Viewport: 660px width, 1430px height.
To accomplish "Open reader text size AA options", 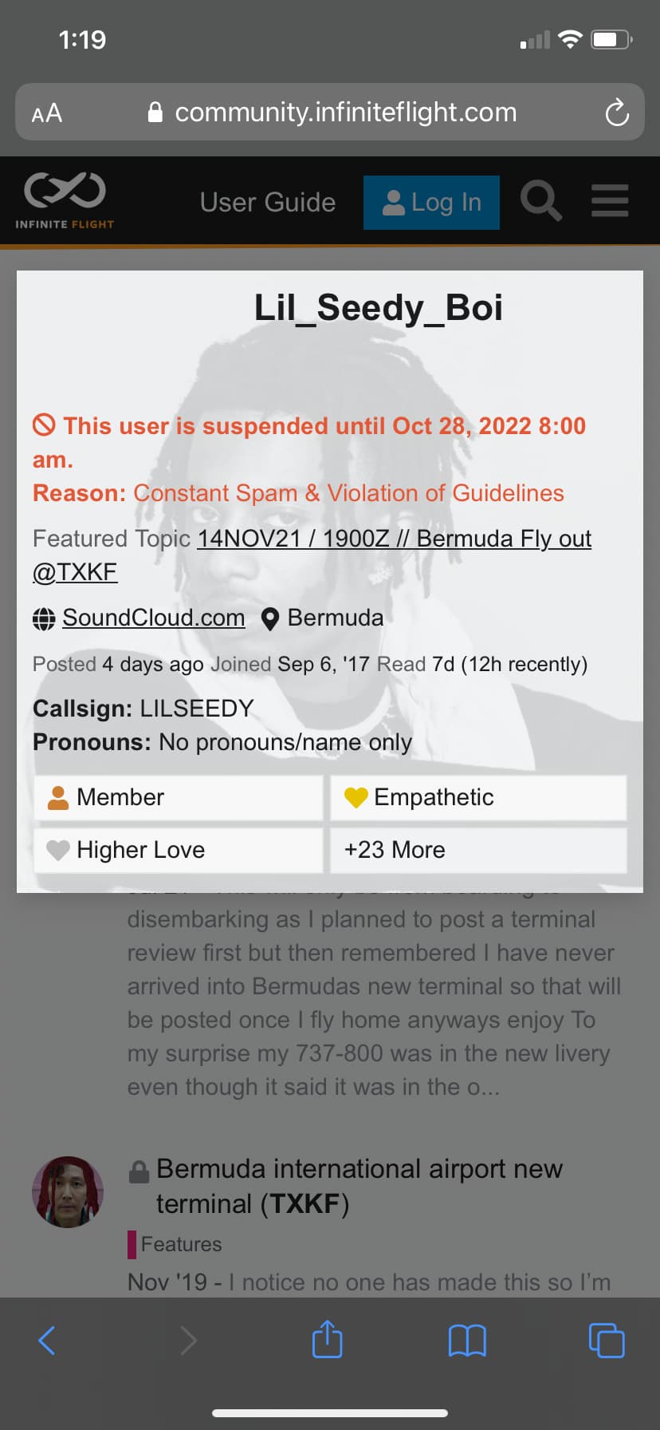I will pos(47,113).
